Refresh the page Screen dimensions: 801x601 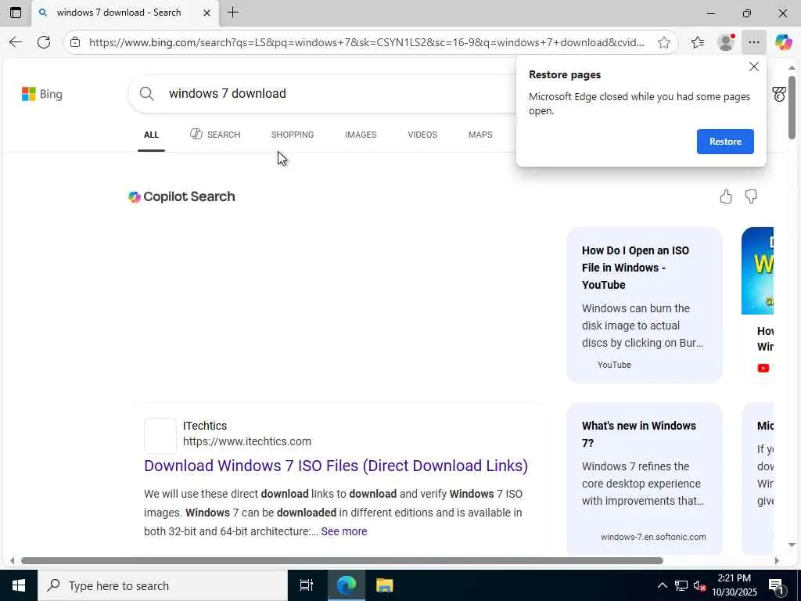(44, 42)
